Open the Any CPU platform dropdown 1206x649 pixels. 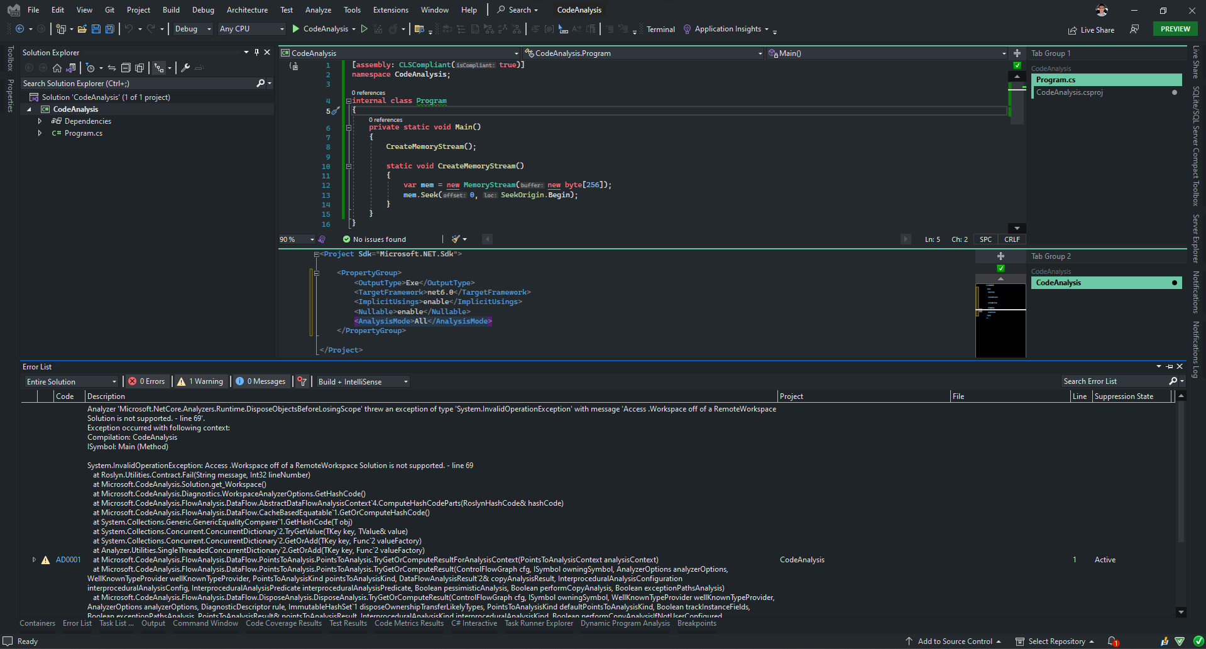click(251, 28)
